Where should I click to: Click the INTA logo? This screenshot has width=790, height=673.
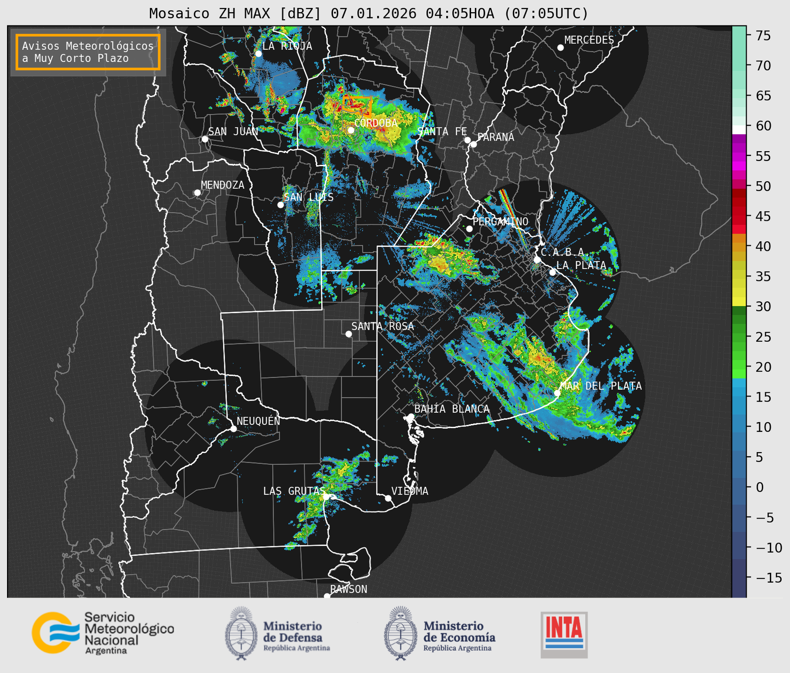(x=564, y=635)
